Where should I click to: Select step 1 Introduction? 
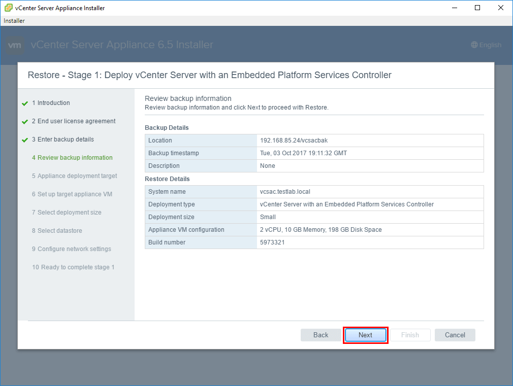pyautogui.click(x=51, y=103)
